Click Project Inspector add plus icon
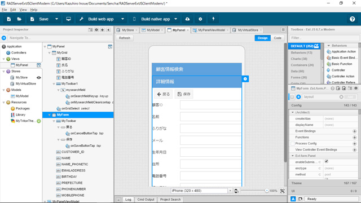 (103, 30)
